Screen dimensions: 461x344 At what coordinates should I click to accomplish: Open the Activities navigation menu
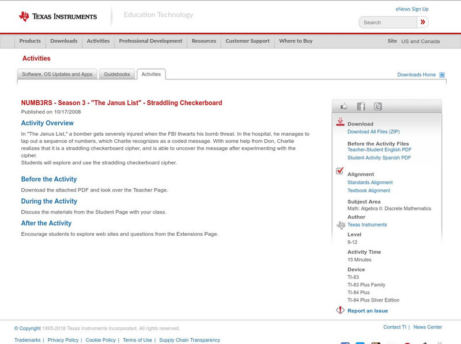[98, 41]
